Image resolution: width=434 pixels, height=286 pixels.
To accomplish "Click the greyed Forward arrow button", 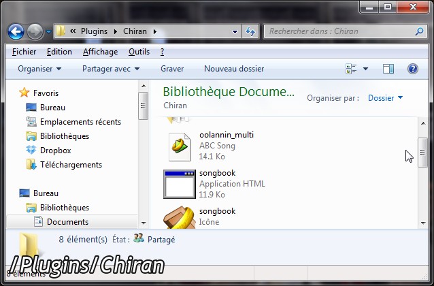I will [35, 32].
